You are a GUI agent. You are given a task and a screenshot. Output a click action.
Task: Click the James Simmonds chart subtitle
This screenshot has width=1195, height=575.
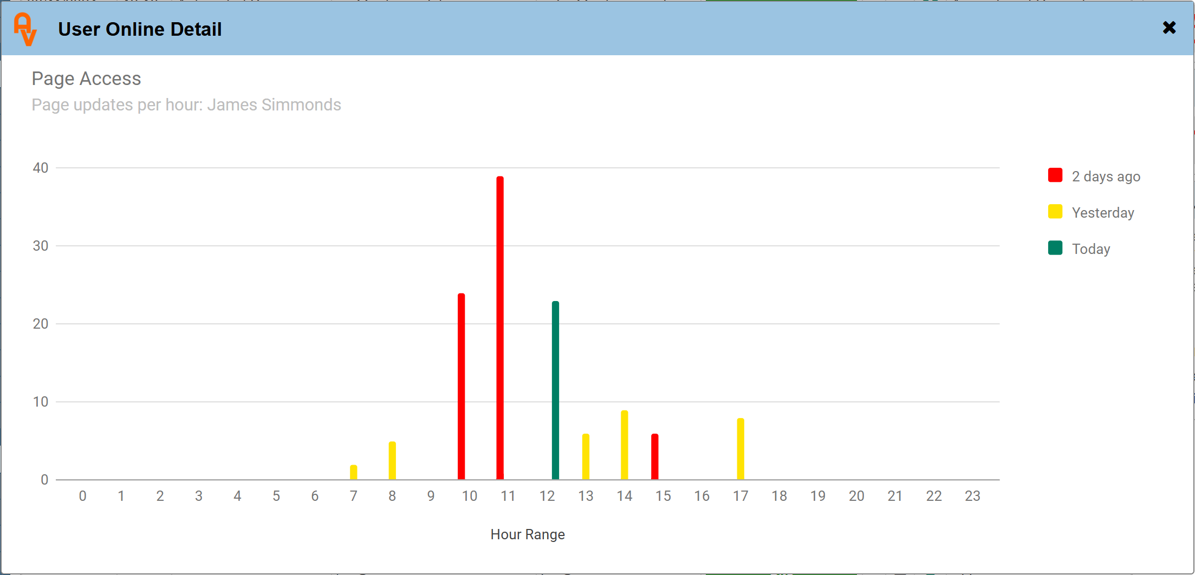click(x=186, y=104)
